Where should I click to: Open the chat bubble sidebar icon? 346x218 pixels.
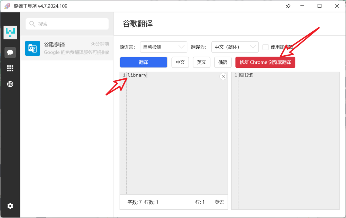(x=10, y=52)
